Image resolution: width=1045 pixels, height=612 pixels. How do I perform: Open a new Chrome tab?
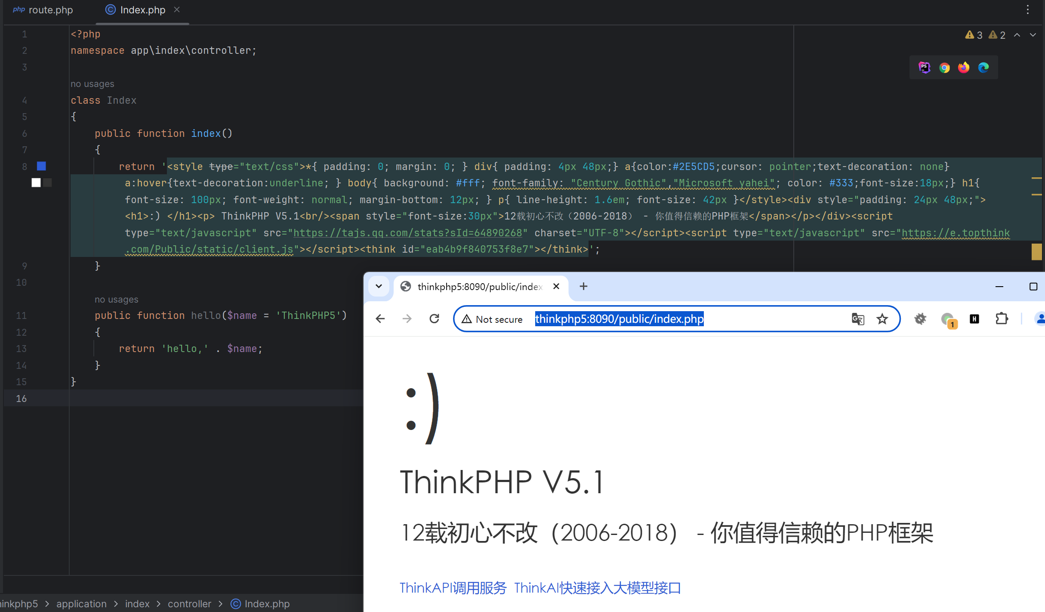coord(583,286)
